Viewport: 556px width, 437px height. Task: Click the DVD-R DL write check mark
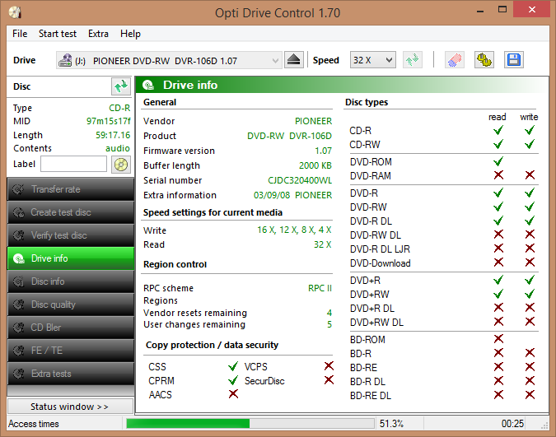530,221
